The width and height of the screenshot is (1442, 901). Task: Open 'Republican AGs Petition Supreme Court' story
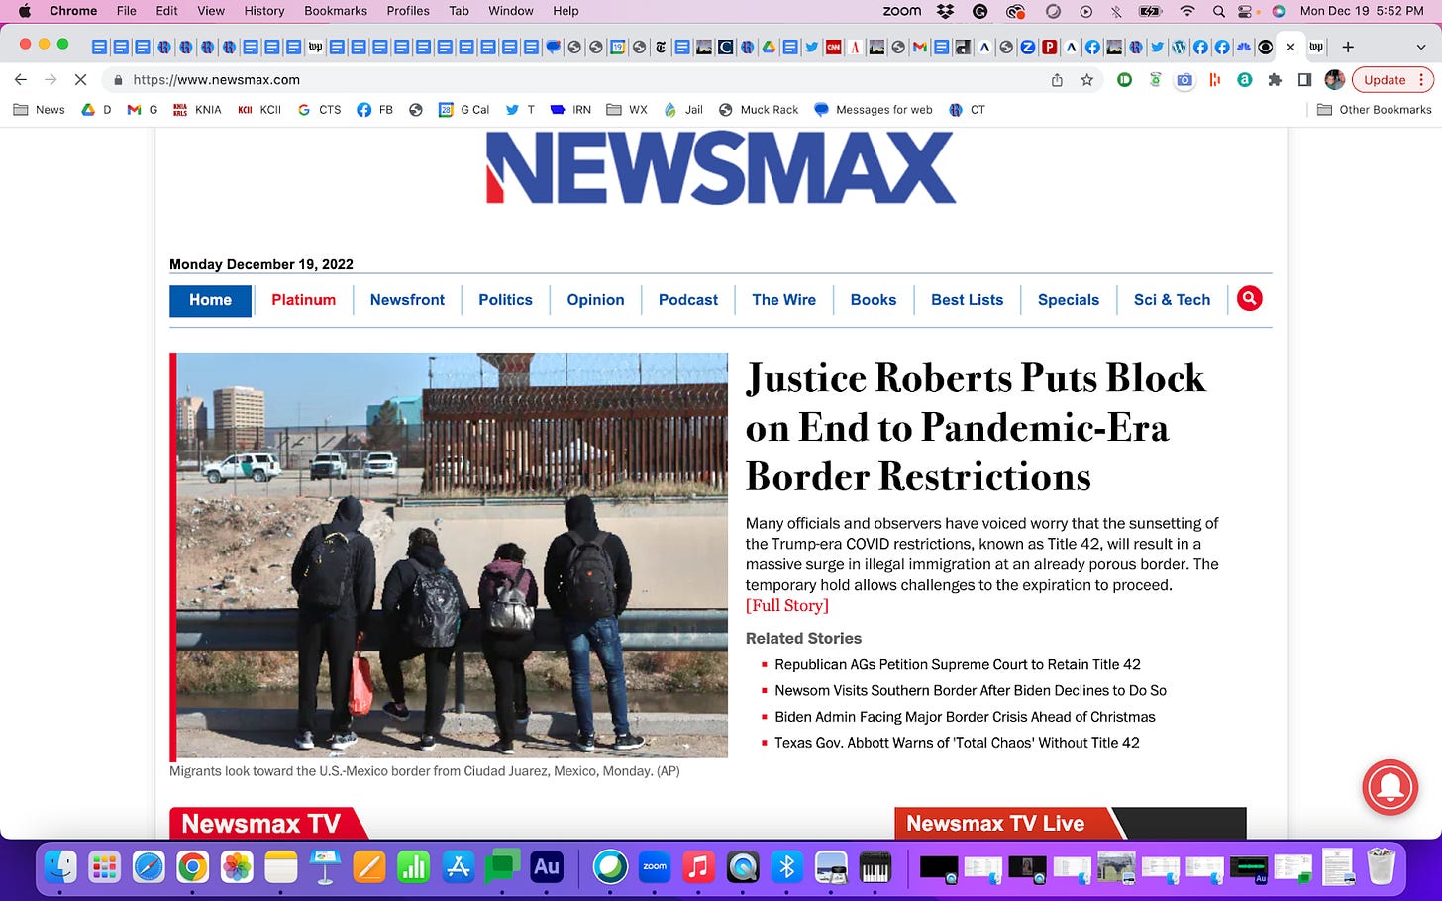pos(958,664)
